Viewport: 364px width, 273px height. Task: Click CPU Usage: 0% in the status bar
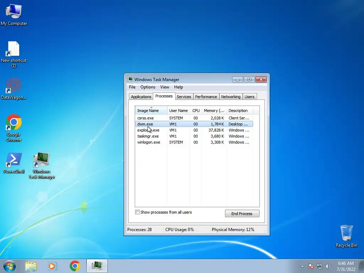pos(180,230)
